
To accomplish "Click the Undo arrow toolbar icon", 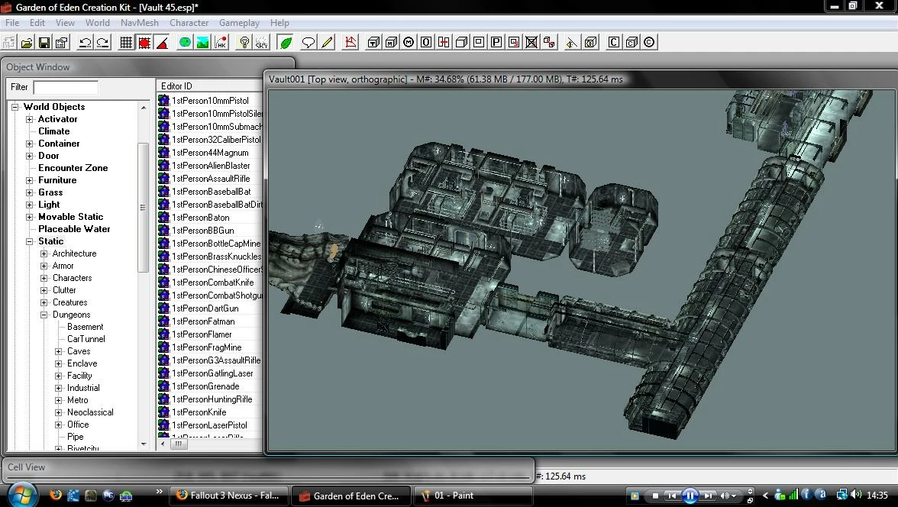I will (85, 43).
